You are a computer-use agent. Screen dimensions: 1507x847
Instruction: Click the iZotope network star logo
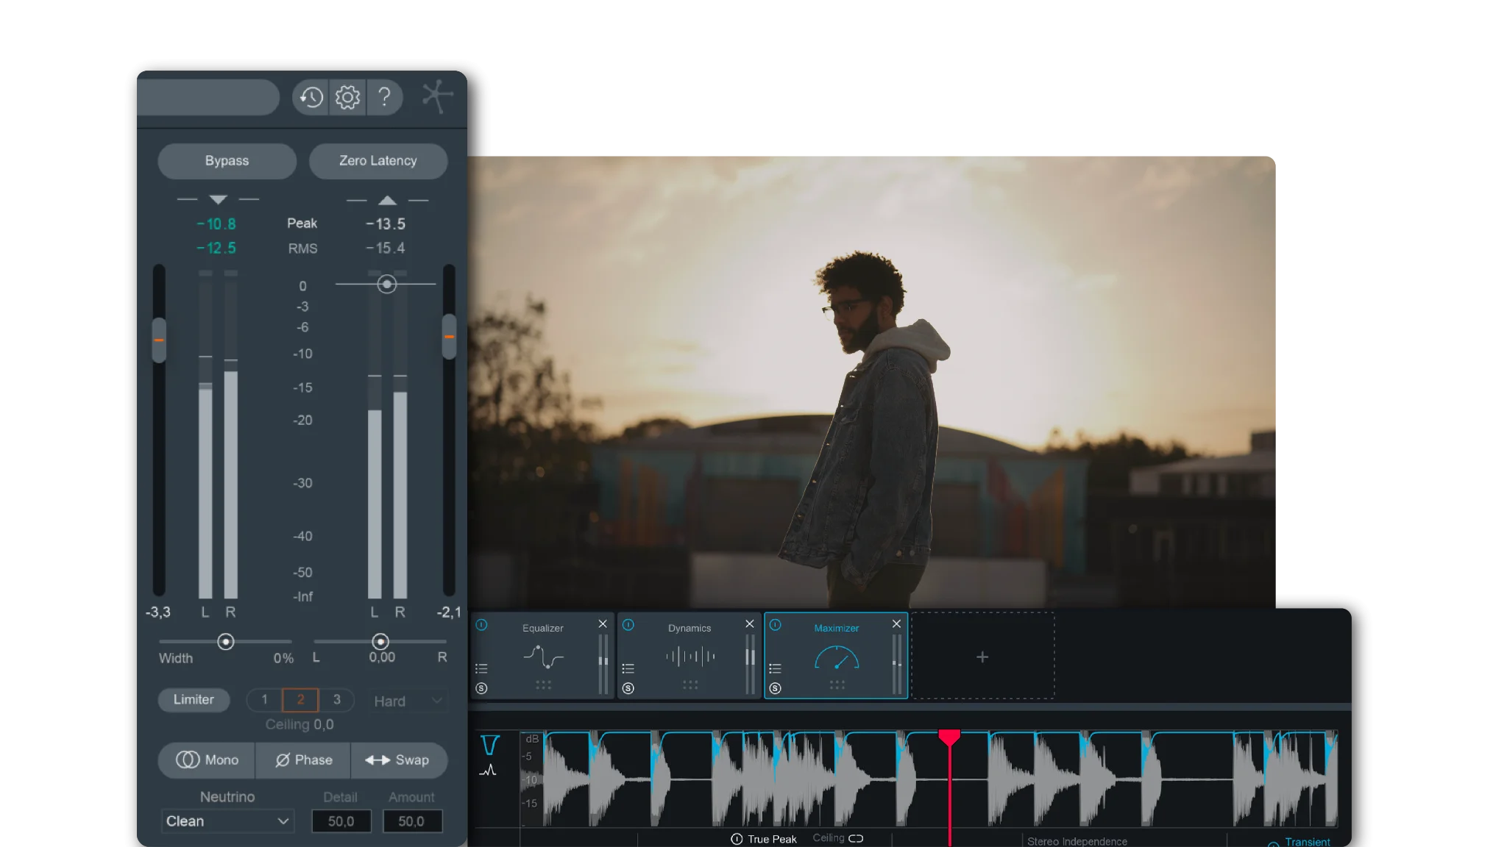tap(437, 96)
